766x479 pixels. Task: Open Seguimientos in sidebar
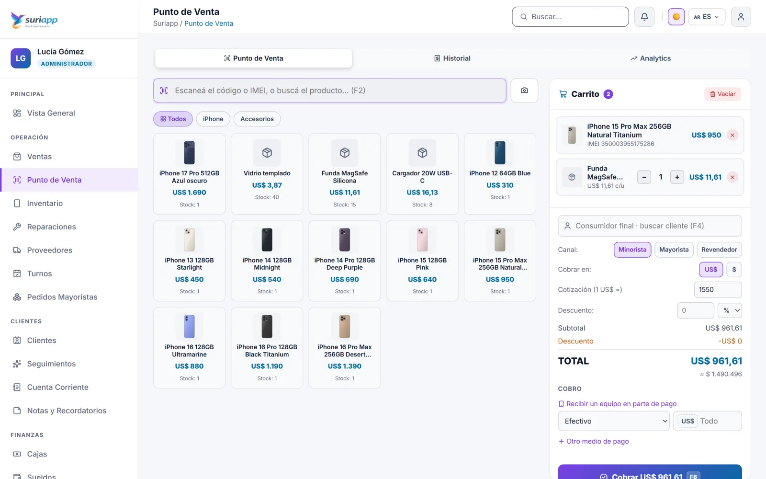[69, 364]
